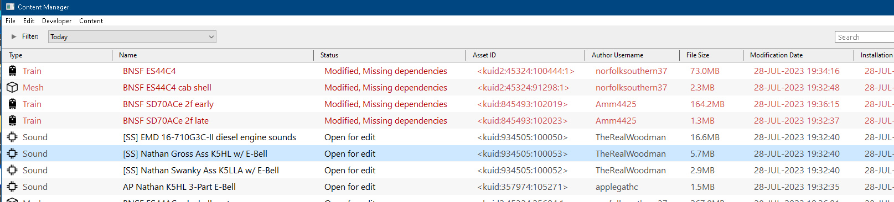
Task: Open the Edit menu
Action: (29, 21)
